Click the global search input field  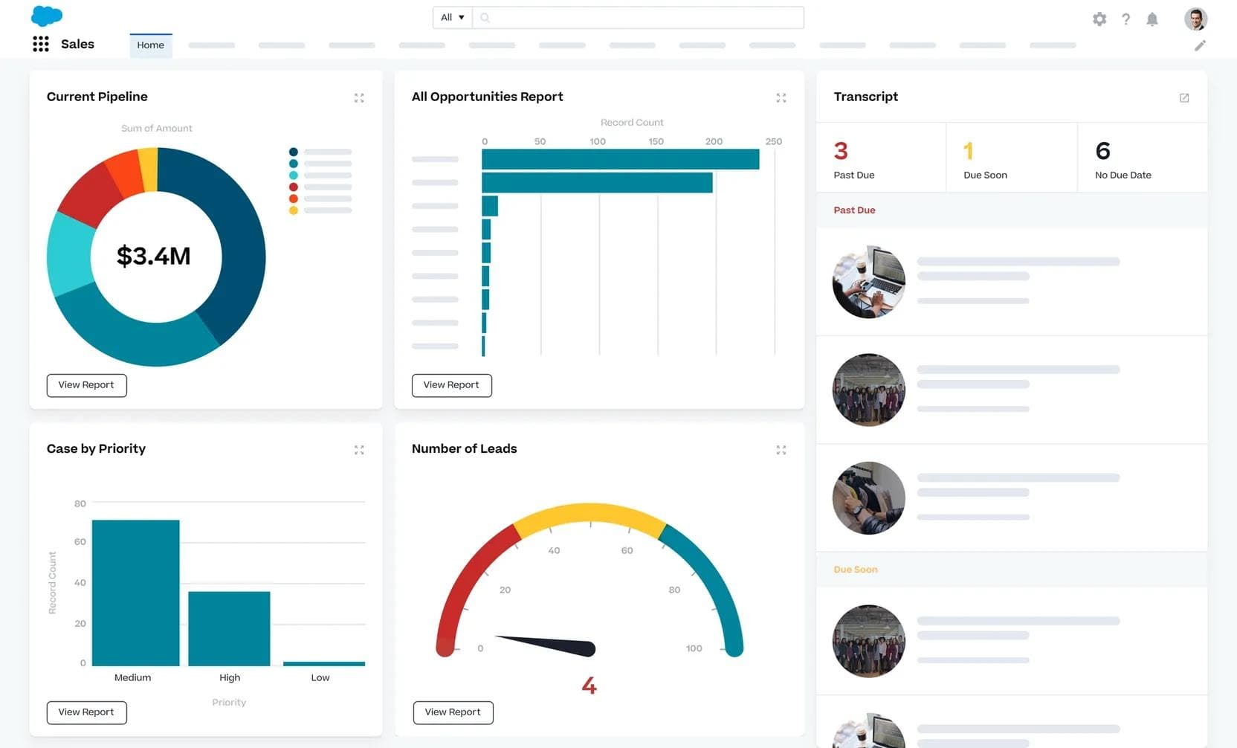click(645, 17)
